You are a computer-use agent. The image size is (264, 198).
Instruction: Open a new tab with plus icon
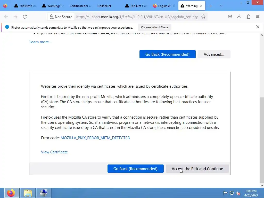coord(211,6)
